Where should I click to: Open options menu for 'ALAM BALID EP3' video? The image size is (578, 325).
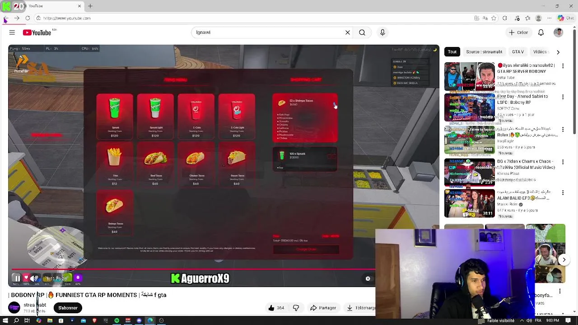(x=563, y=193)
